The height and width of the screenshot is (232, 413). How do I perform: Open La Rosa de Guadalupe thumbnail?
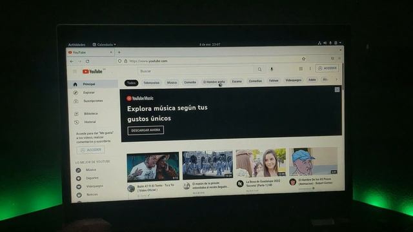coord(261,163)
